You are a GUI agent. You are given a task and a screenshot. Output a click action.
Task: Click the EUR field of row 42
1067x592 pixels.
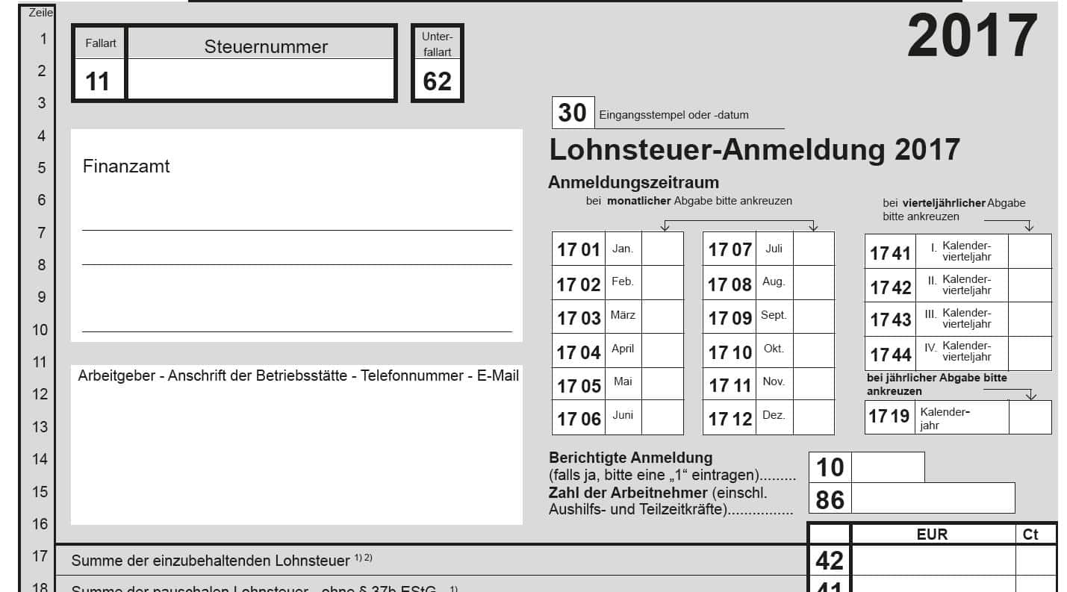(x=933, y=560)
